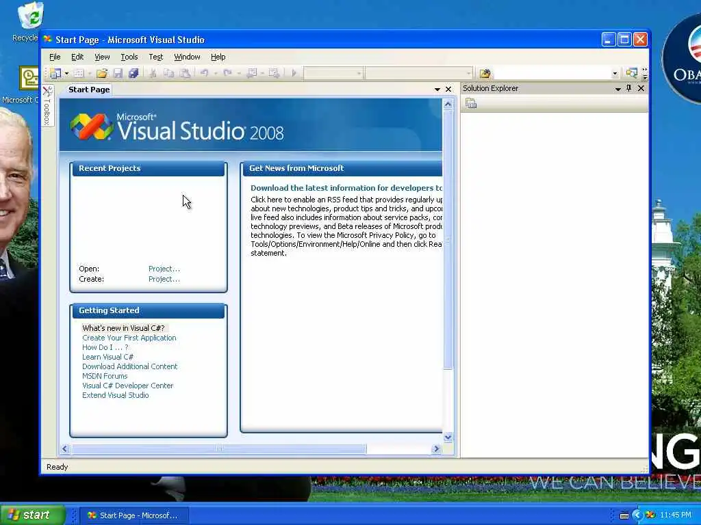Click the Find in Files toolbar icon

pyautogui.click(x=485, y=73)
